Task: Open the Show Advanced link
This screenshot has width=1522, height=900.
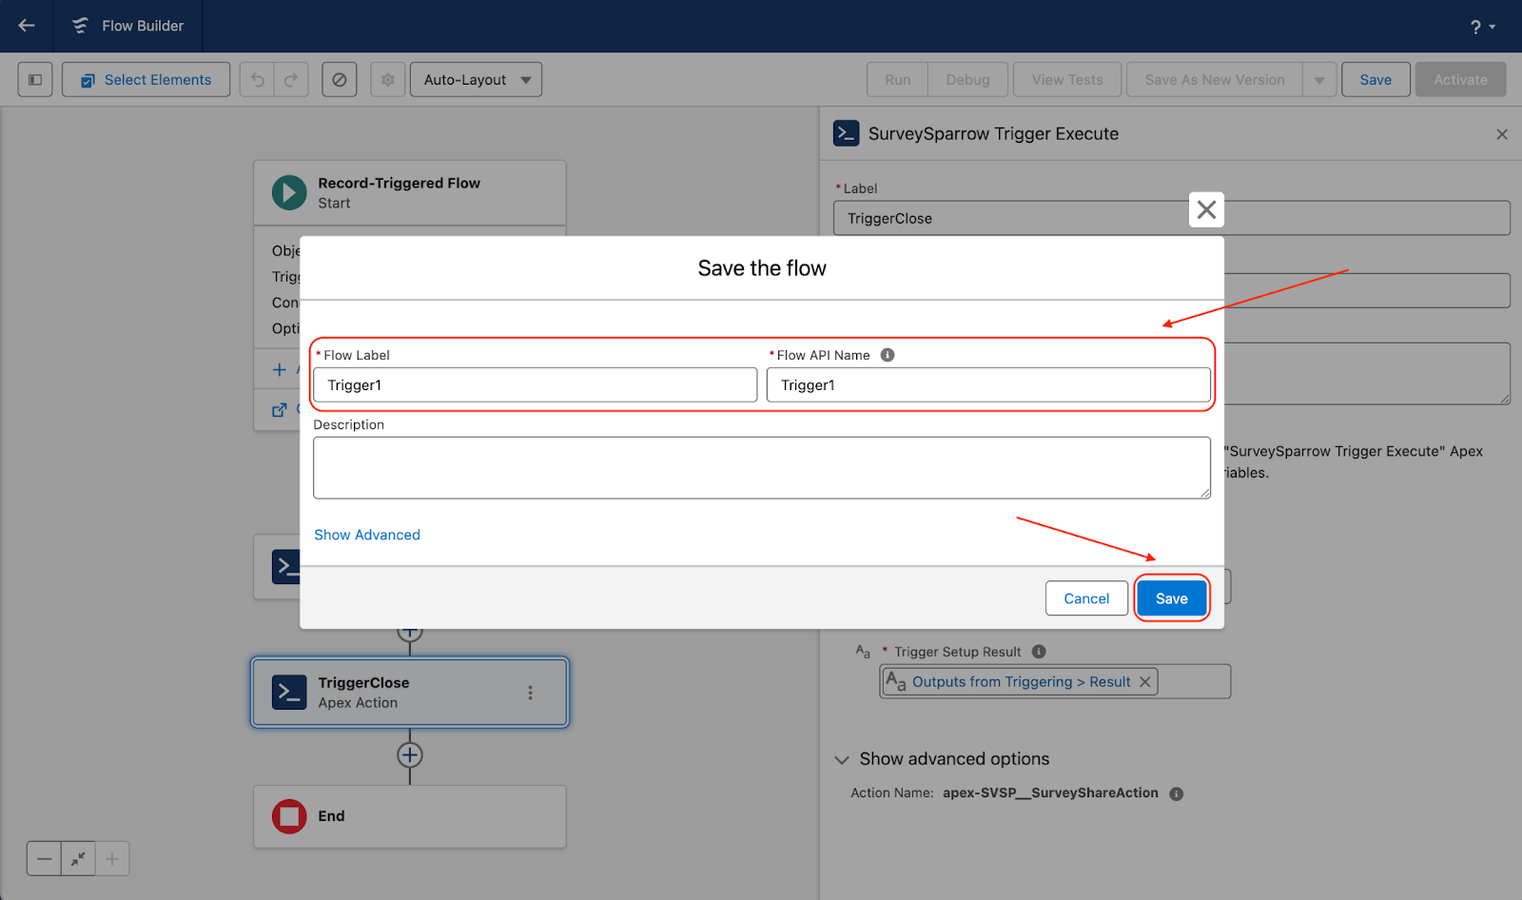Action: pyautogui.click(x=367, y=535)
